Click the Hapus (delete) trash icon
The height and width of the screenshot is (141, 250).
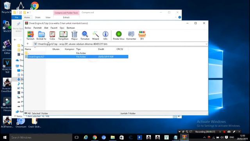pos(74,36)
